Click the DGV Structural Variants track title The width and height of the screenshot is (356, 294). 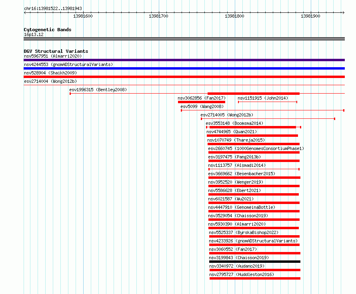pyautogui.click(x=56, y=51)
